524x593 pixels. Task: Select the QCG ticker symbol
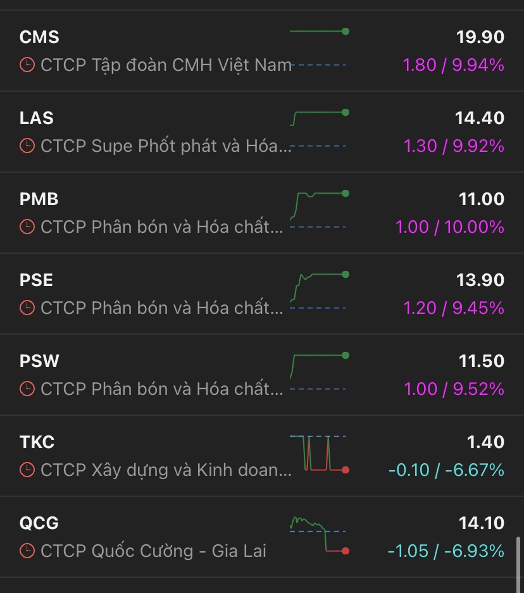tap(39, 523)
